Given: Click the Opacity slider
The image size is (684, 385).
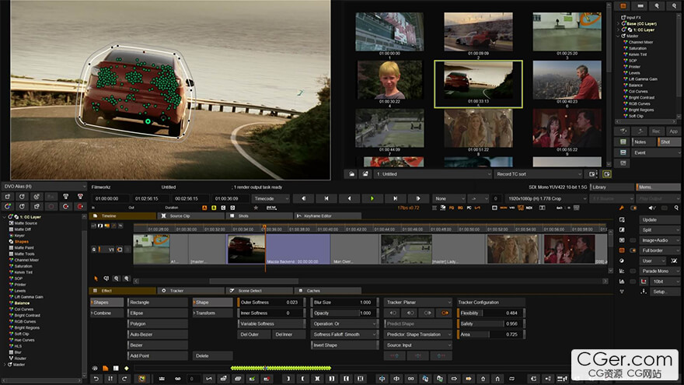Looking at the screenshot, I should pyautogui.click(x=344, y=313).
